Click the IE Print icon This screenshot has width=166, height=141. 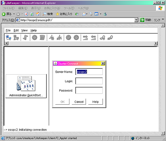[91, 14]
